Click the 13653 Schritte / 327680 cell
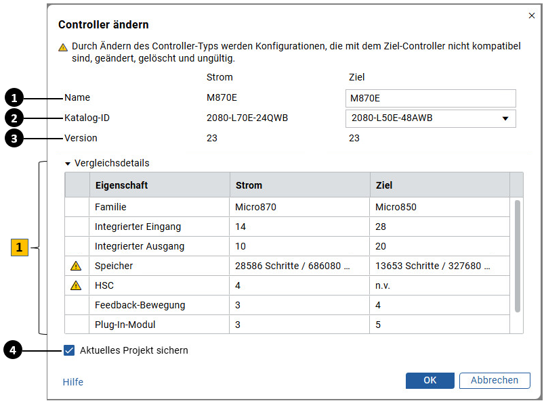Viewport: 544px width, 401px height. pos(440,266)
